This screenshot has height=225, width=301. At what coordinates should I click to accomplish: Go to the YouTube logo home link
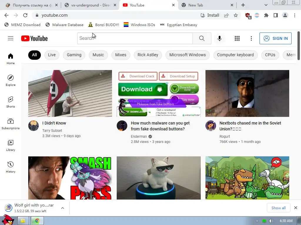pos(34,38)
